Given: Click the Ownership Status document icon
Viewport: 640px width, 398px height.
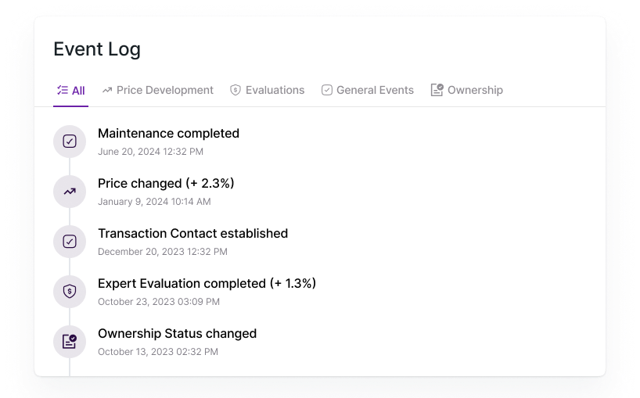Looking at the screenshot, I should point(70,342).
